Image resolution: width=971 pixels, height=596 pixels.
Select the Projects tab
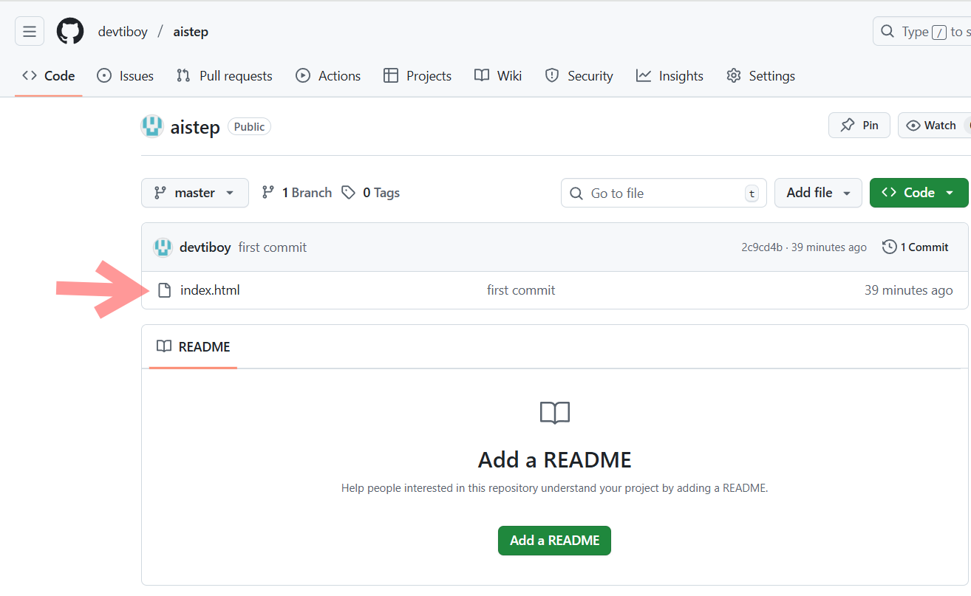(418, 76)
